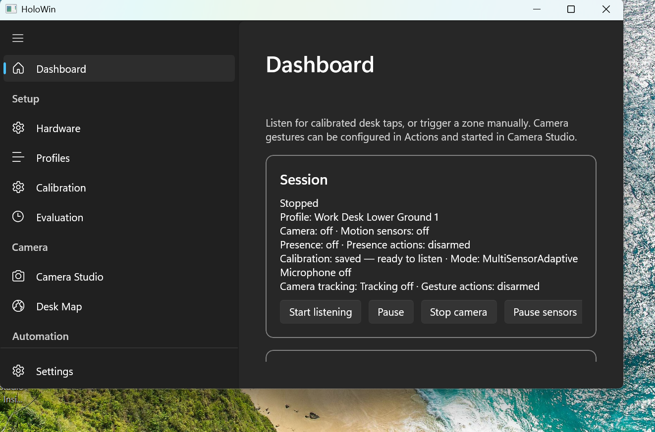Click the HoloWin app icon in title bar
Image resolution: width=655 pixels, height=432 pixels.
(11, 9)
